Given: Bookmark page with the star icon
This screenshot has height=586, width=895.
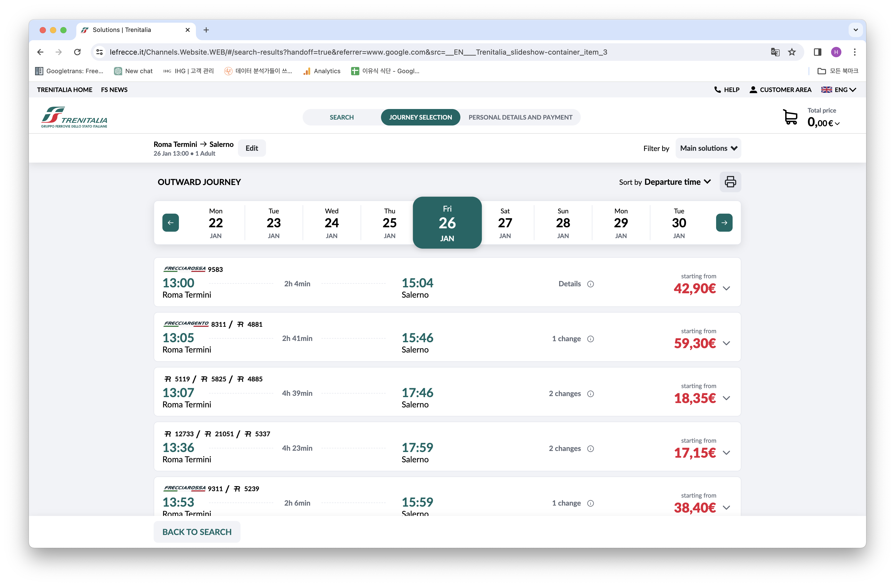Looking at the screenshot, I should click(792, 52).
